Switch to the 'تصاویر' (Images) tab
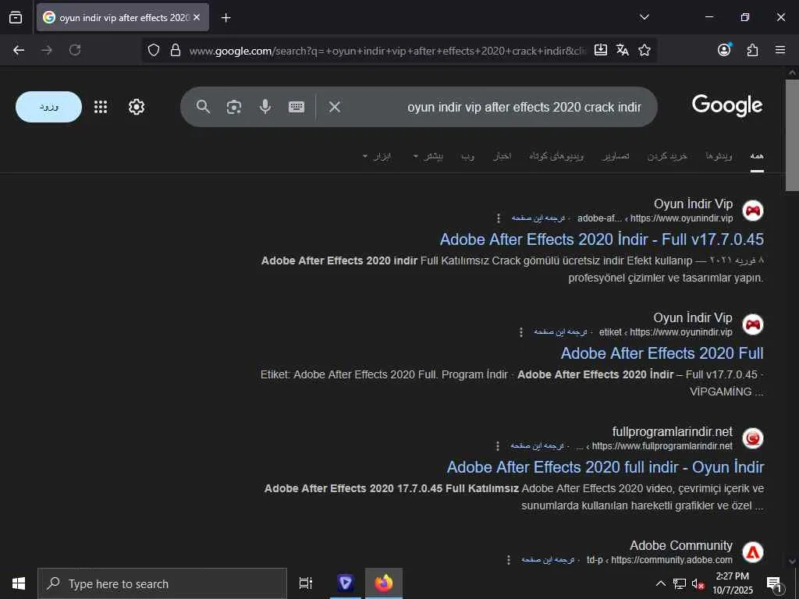The width and height of the screenshot is (799, 599). pos(616,156)
